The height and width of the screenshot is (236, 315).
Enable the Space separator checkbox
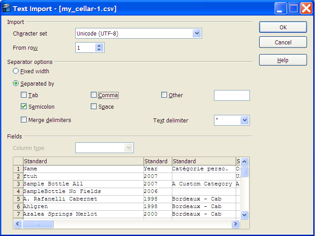[x=93, y=106]
